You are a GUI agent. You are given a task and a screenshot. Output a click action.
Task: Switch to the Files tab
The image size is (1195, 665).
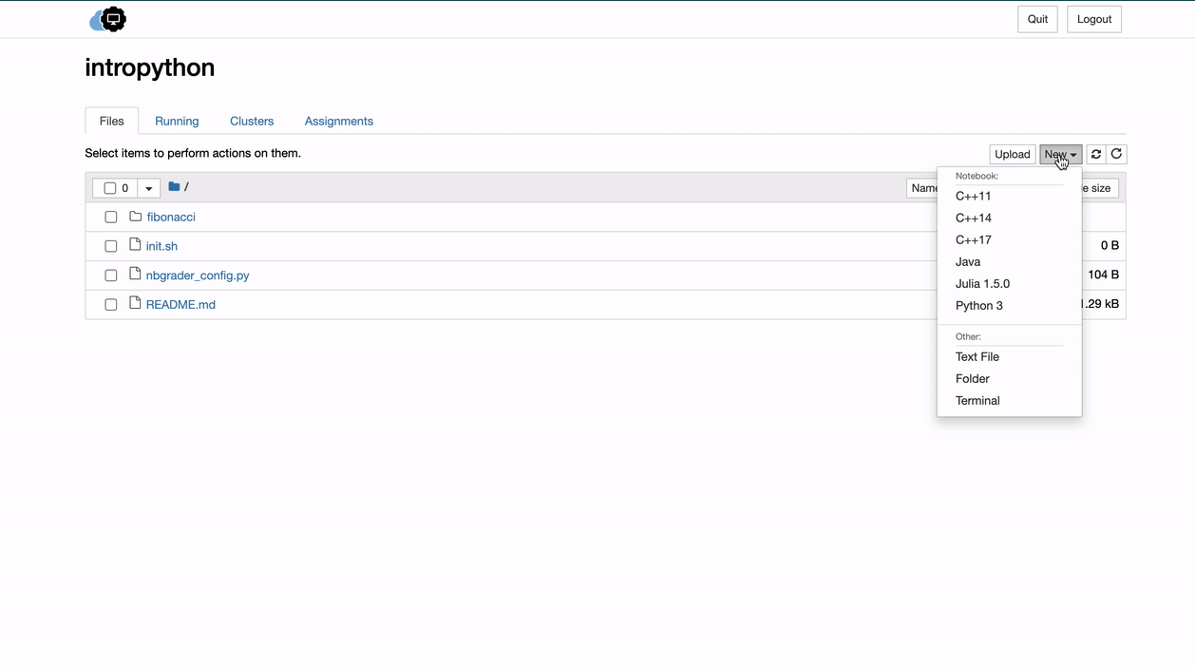click(112, 121)
